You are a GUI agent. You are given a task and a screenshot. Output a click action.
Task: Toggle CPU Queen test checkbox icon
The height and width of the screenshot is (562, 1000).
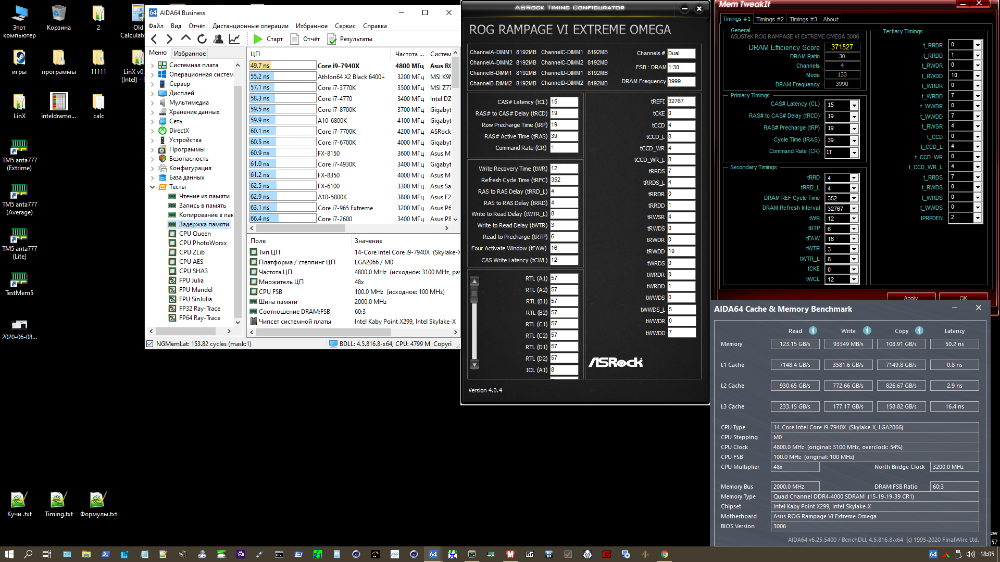tap(172, 234)
